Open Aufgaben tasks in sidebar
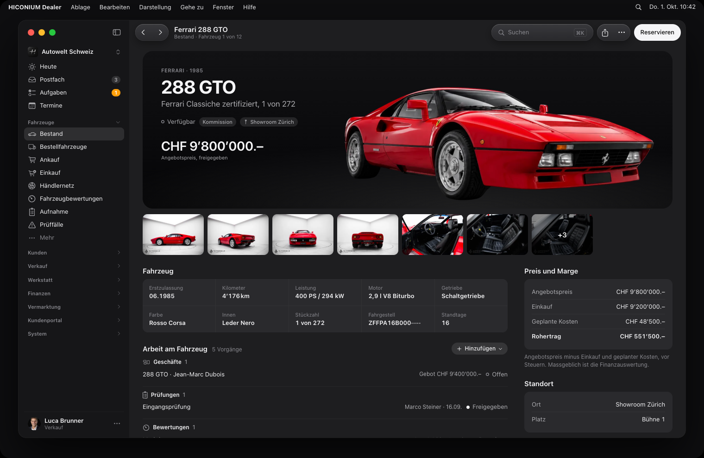This screenshot has width=704, height=458. (x=74, y=93)
